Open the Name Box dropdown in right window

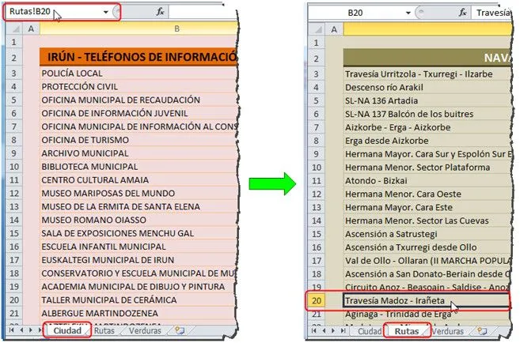pos(408,13)
